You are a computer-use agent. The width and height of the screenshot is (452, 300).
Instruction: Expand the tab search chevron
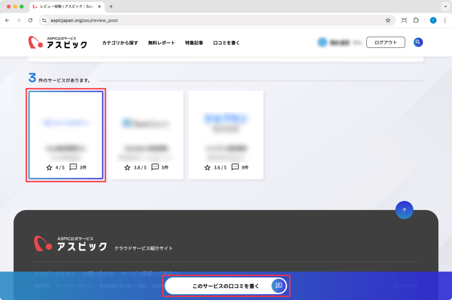pyautogui.click(x=445, y=6)
